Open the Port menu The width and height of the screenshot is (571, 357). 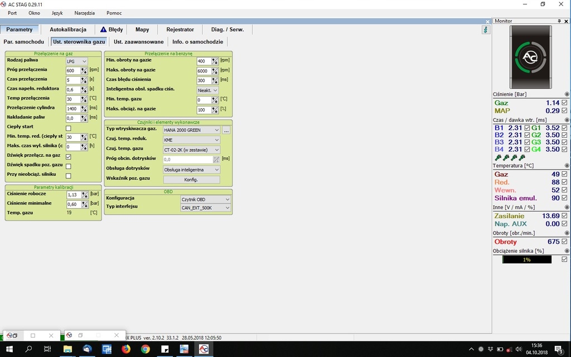click(12, 13)
